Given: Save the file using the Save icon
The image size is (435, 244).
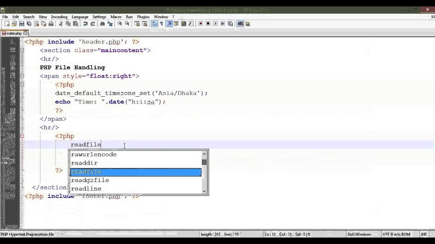Looking at the screenshot, I should click(x=22, y=24).
